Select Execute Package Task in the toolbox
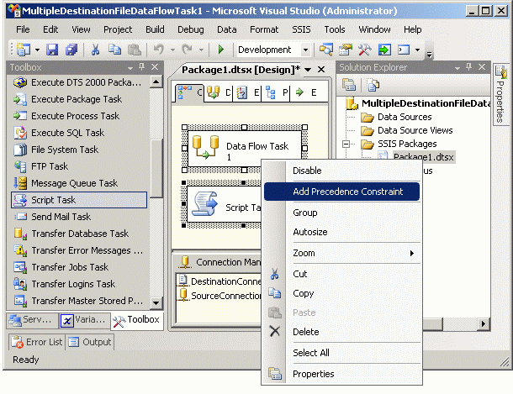This screenshot has width=513, height=394. click(x=78, y=99)
